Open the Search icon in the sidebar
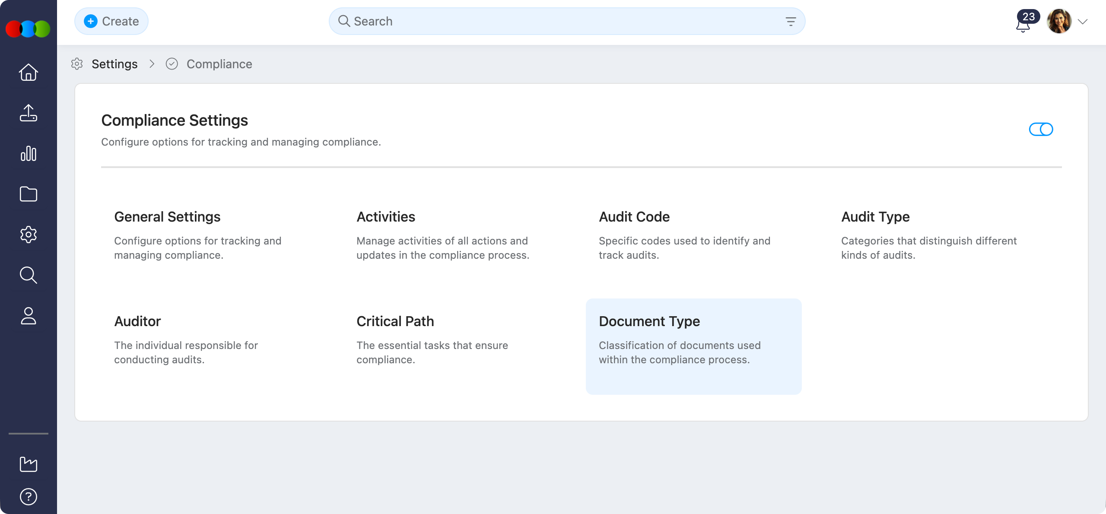The image size is (1106, 514). click(28, 275)
